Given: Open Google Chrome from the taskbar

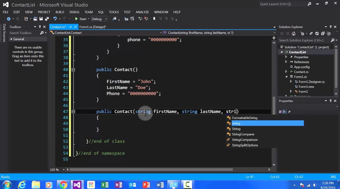Looking at the screenshot, I should [63, 185].
